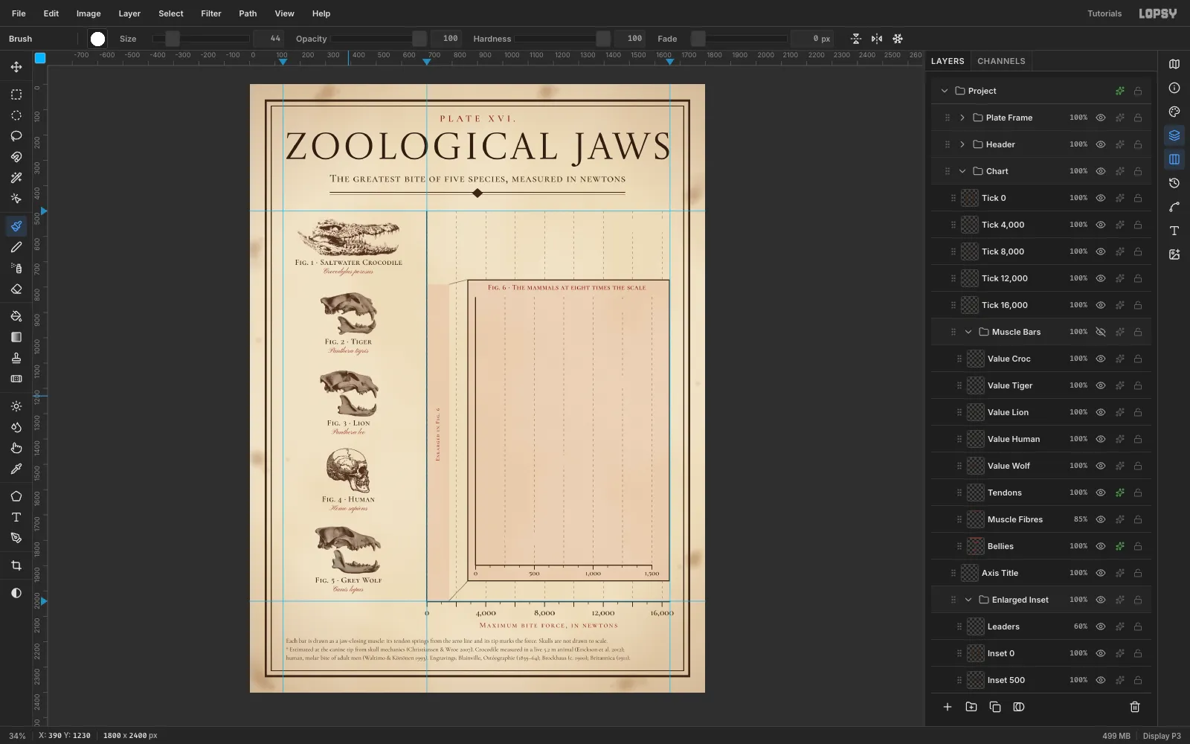Switch to the Layers tab

[948, 61]
